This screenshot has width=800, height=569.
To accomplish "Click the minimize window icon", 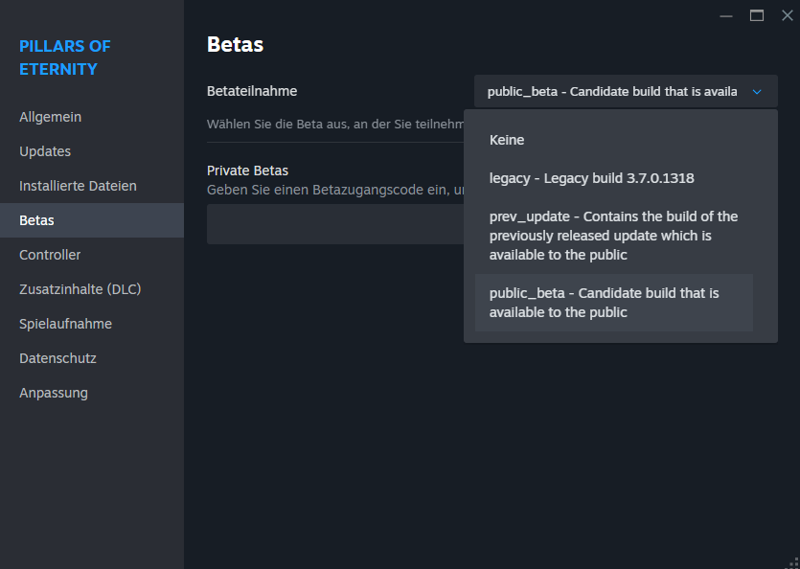I will click(725, 15).
